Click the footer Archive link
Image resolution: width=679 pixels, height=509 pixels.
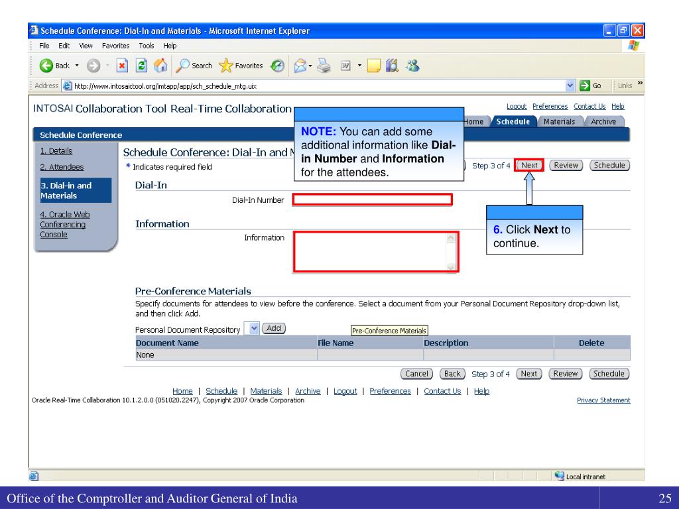pyautogui.click(x=308, y=391)
